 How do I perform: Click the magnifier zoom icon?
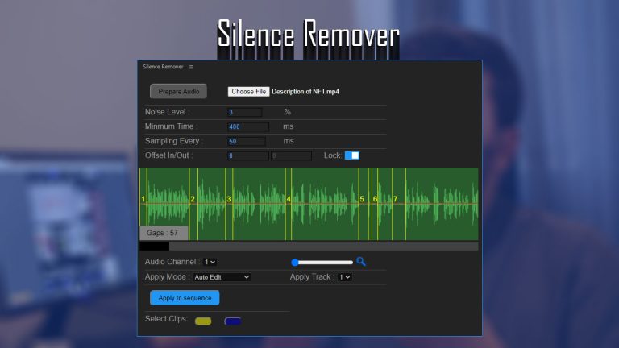361,261
